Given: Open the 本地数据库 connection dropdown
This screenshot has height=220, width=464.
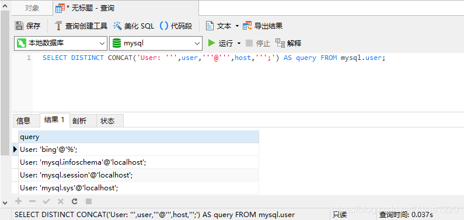Looking at the screenshot, I should [61, 43].
